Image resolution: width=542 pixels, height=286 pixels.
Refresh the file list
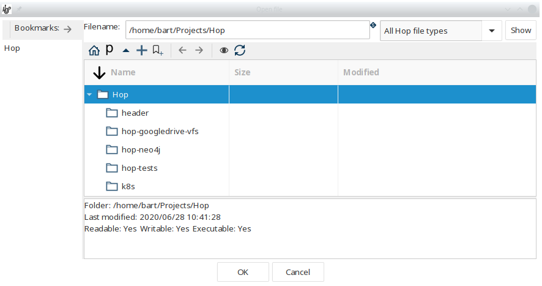[239, 50]
